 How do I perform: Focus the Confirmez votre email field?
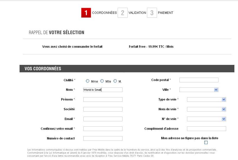[x=103, y=129]
